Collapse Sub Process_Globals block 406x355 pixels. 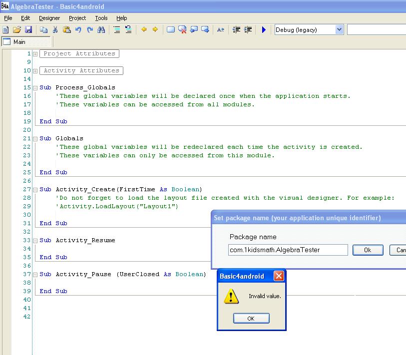(35, 88)
